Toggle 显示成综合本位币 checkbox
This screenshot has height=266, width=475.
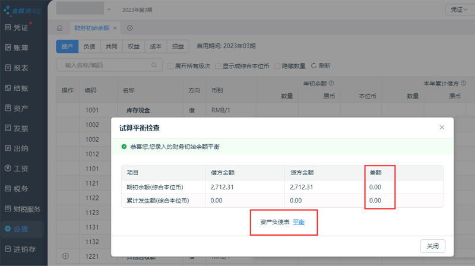click(218, 66)
